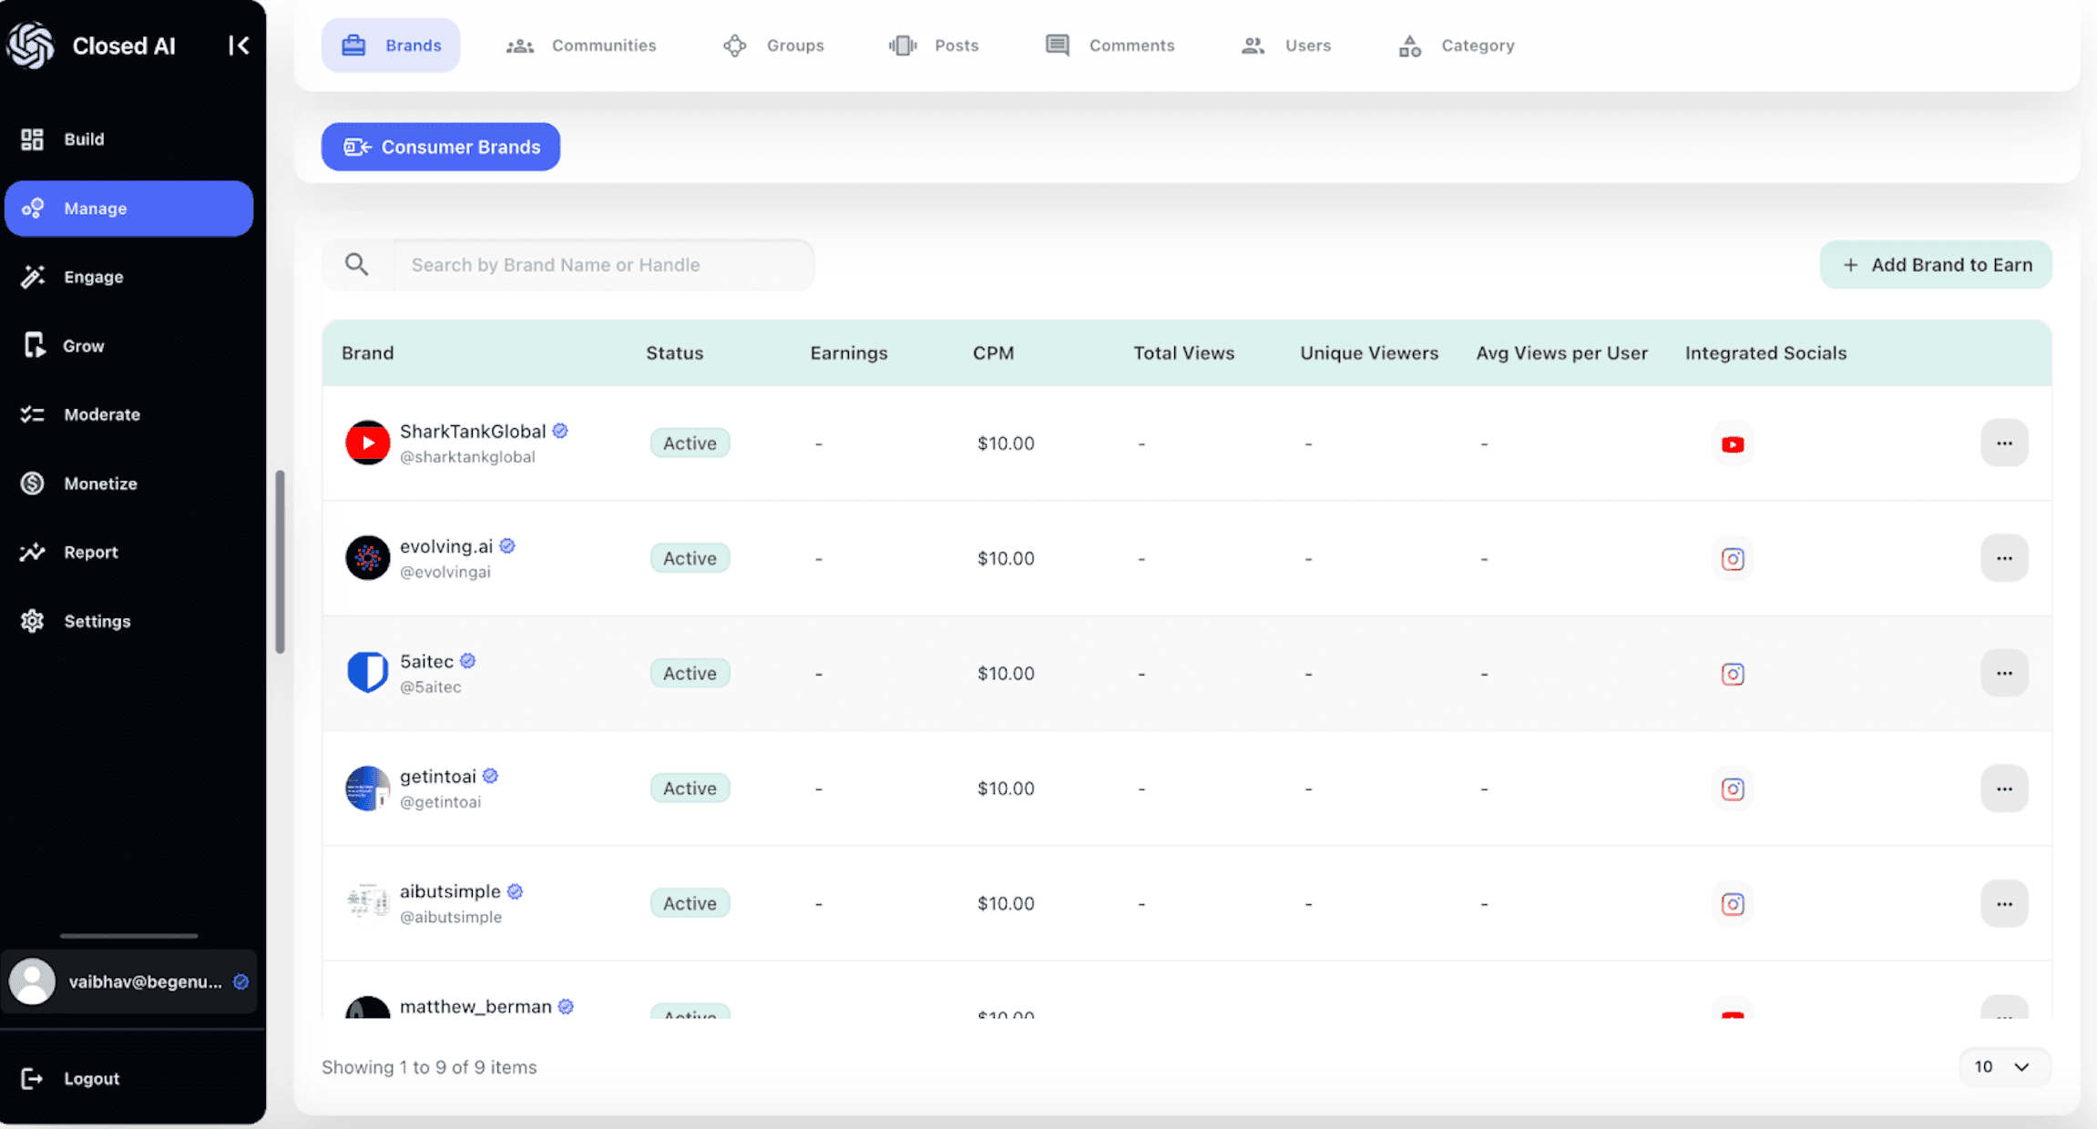
Task: Open Settings from the sidebar
Action: (x=97, y=621)
